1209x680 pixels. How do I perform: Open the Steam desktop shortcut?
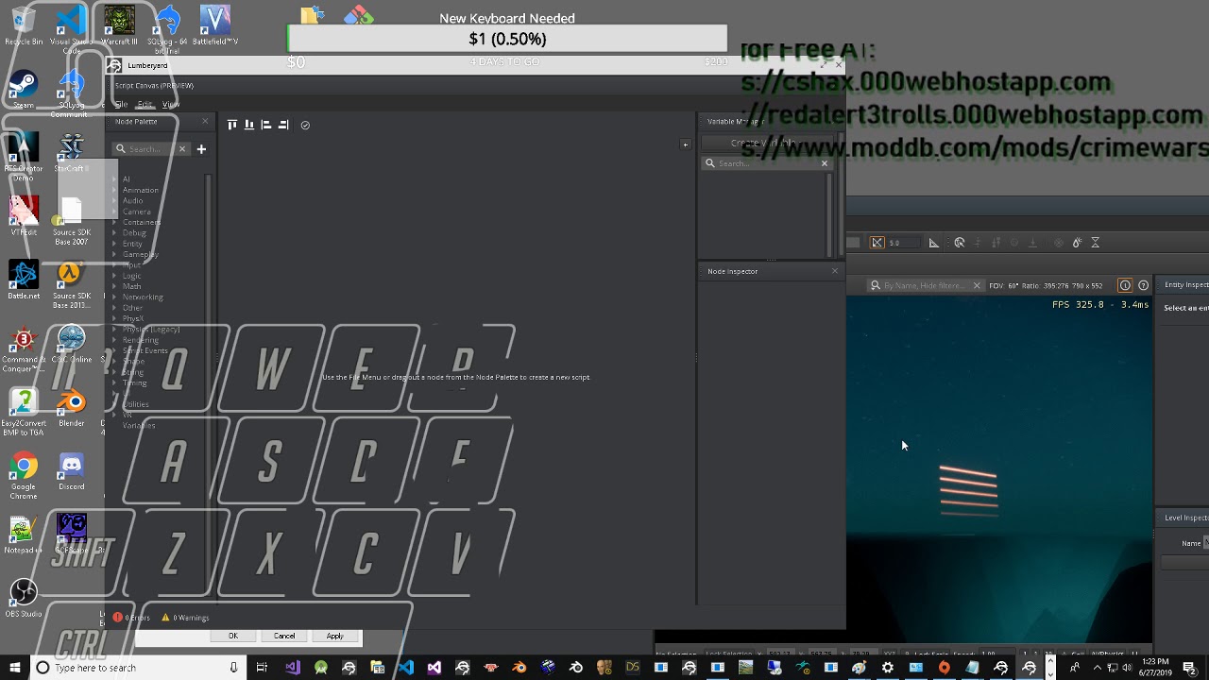[x=23, y=91]
